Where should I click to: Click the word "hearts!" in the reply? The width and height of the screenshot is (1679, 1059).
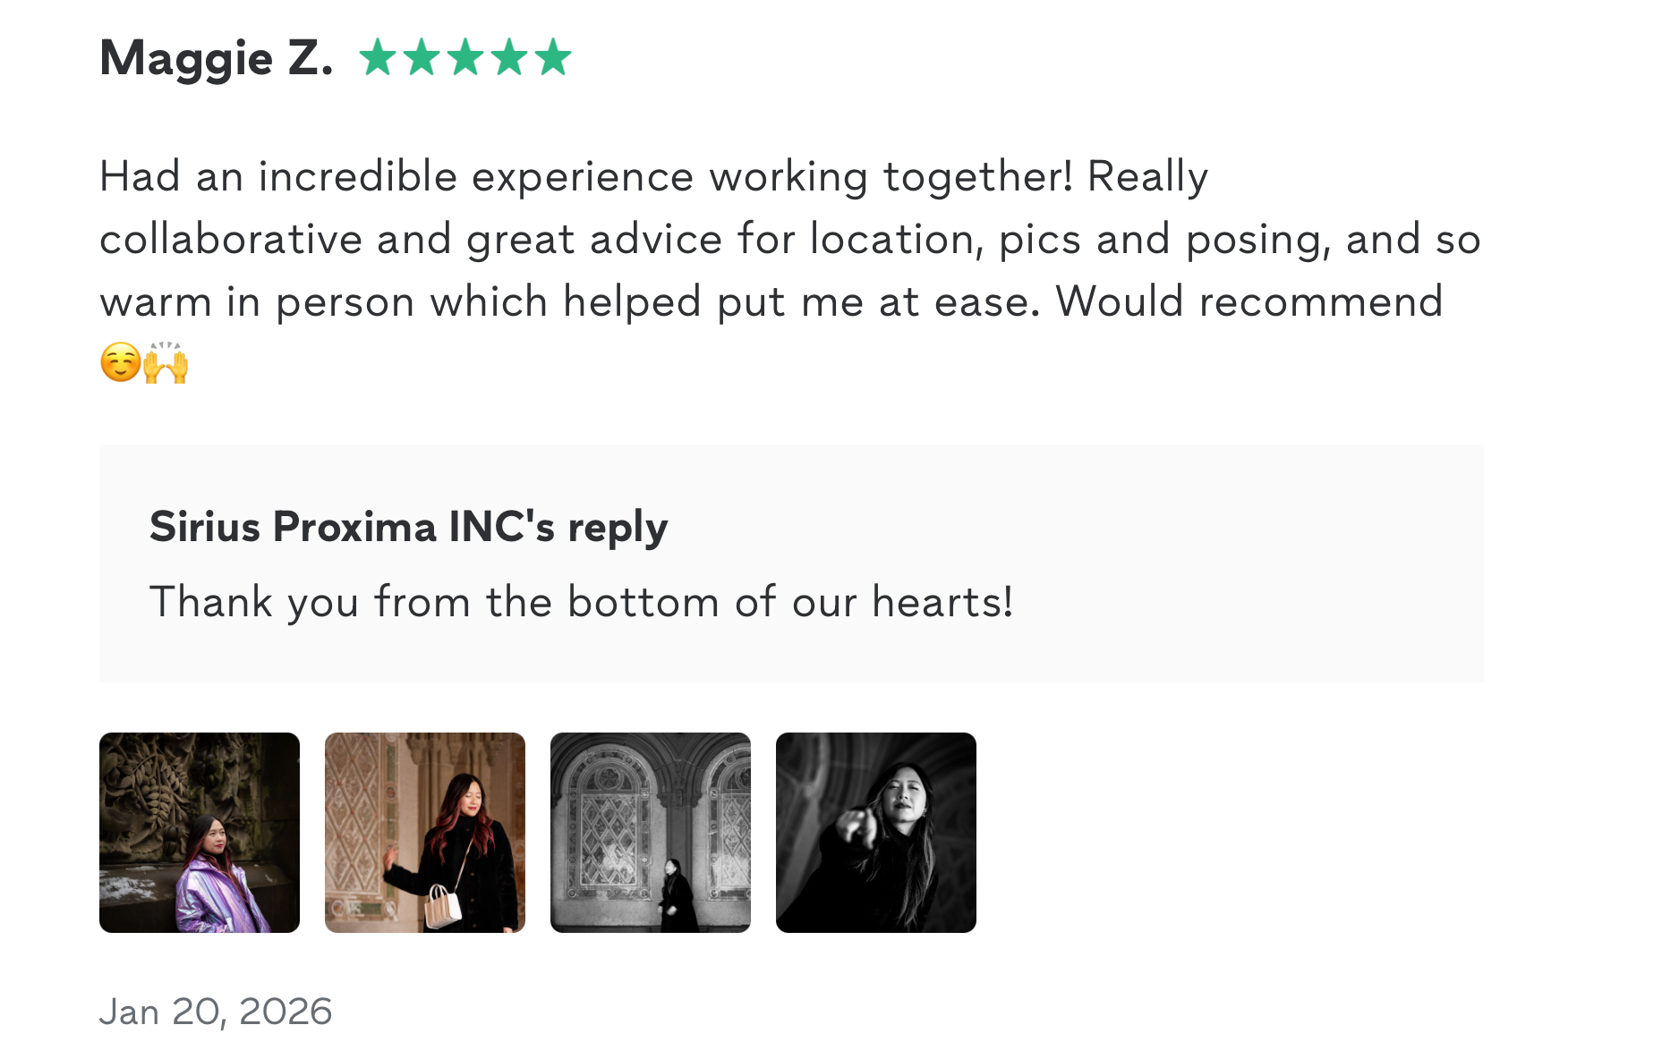[x=942, y=602]
